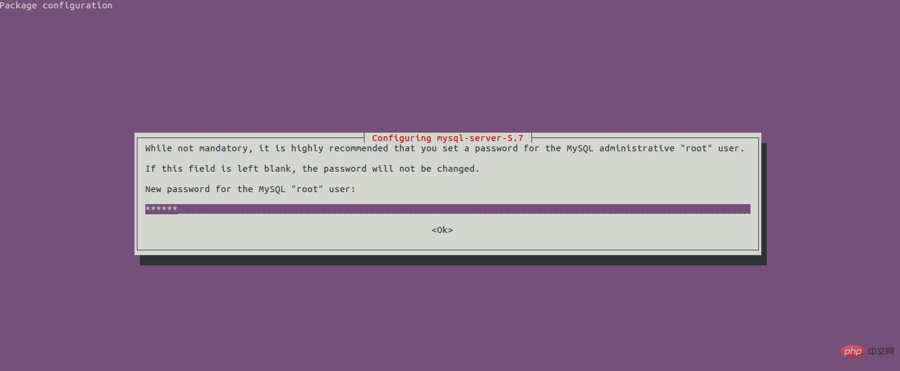Image resolution: width=900 pixels, height=371 pixels.
Task: Click the quoted "root" word in top sentence
Action: [x=696, y=148]
